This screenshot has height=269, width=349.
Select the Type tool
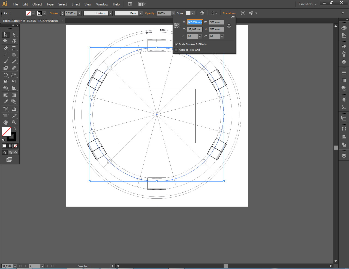click(14, 48)
